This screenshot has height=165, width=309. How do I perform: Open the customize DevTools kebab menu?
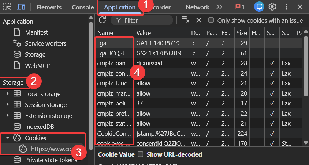[x=286, y=7]
